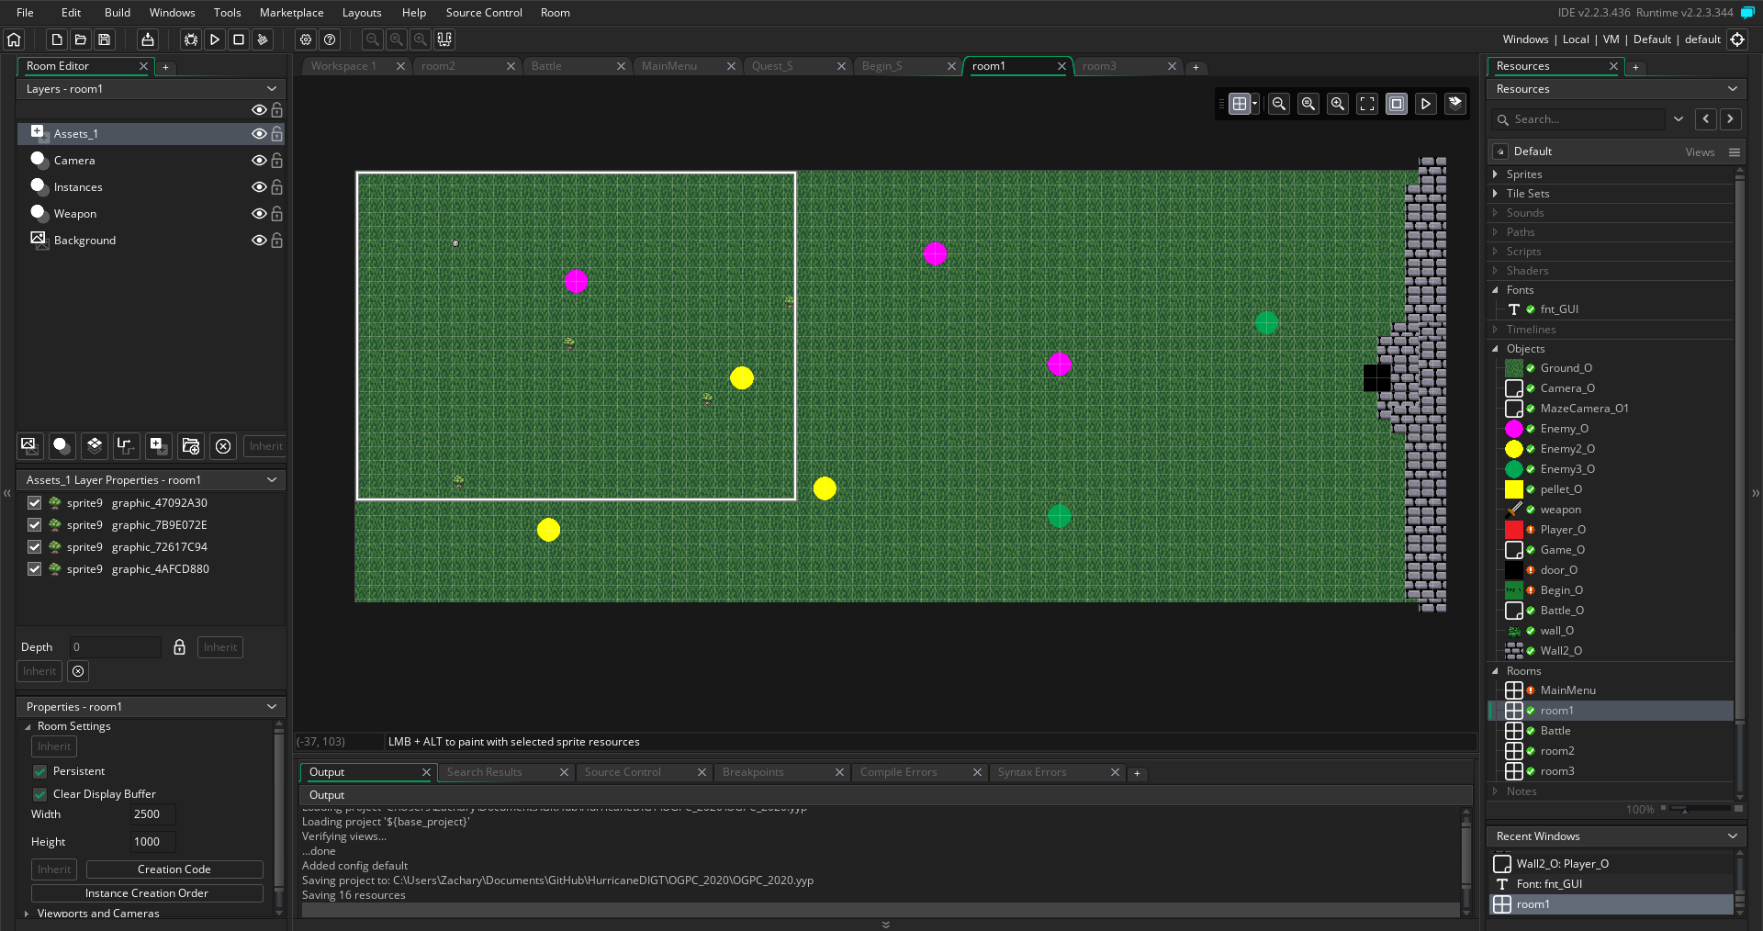1763x931 pixels.
Task: Open the Marketplace menu
Action: [x=291, y=13]
